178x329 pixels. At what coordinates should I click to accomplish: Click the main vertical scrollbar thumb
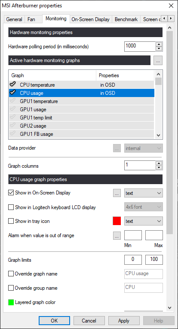[x=170, y=133]
